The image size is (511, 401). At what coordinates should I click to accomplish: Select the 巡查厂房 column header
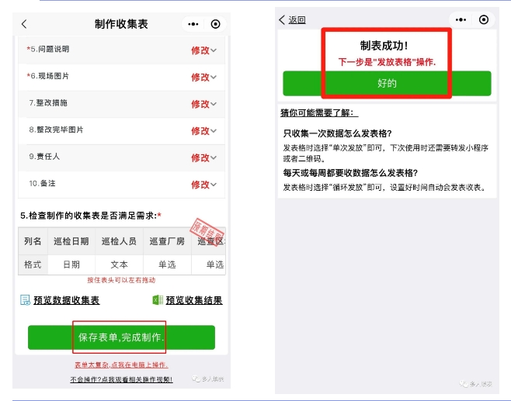(x=167, y=241)
